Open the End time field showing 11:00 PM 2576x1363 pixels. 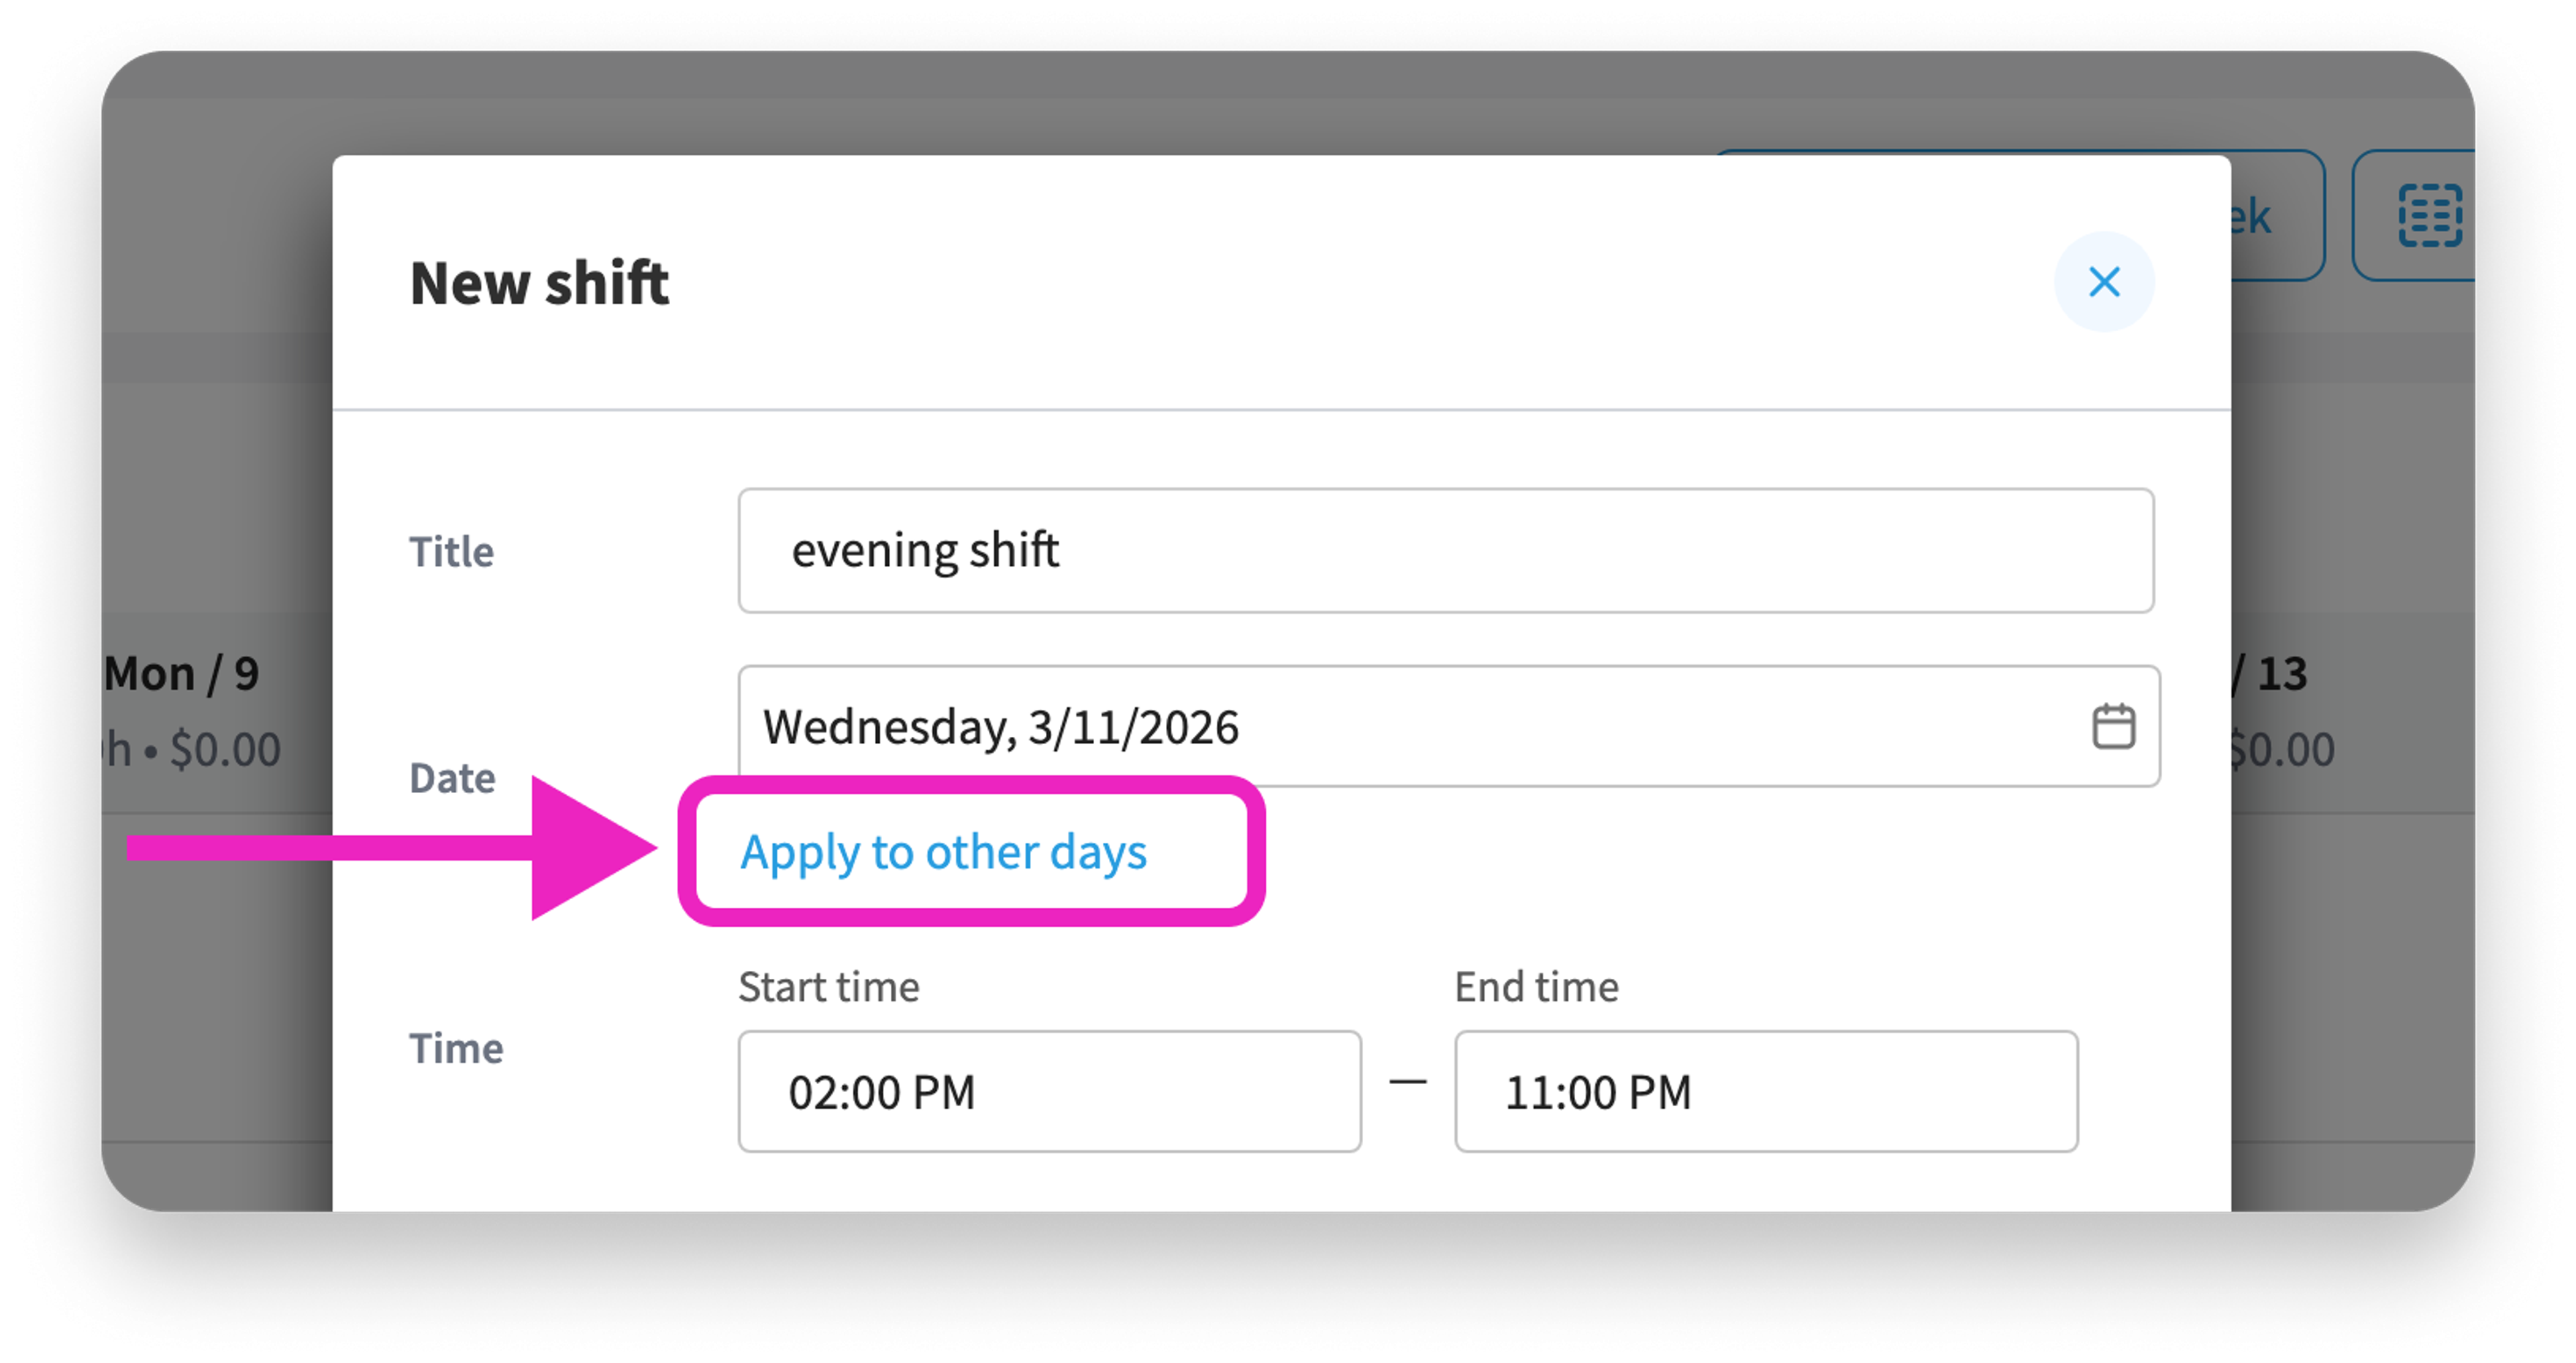click(x=1766, y=1091)
